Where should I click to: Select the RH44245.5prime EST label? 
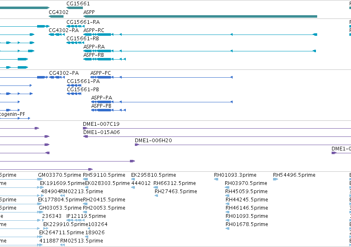(247, 200)
